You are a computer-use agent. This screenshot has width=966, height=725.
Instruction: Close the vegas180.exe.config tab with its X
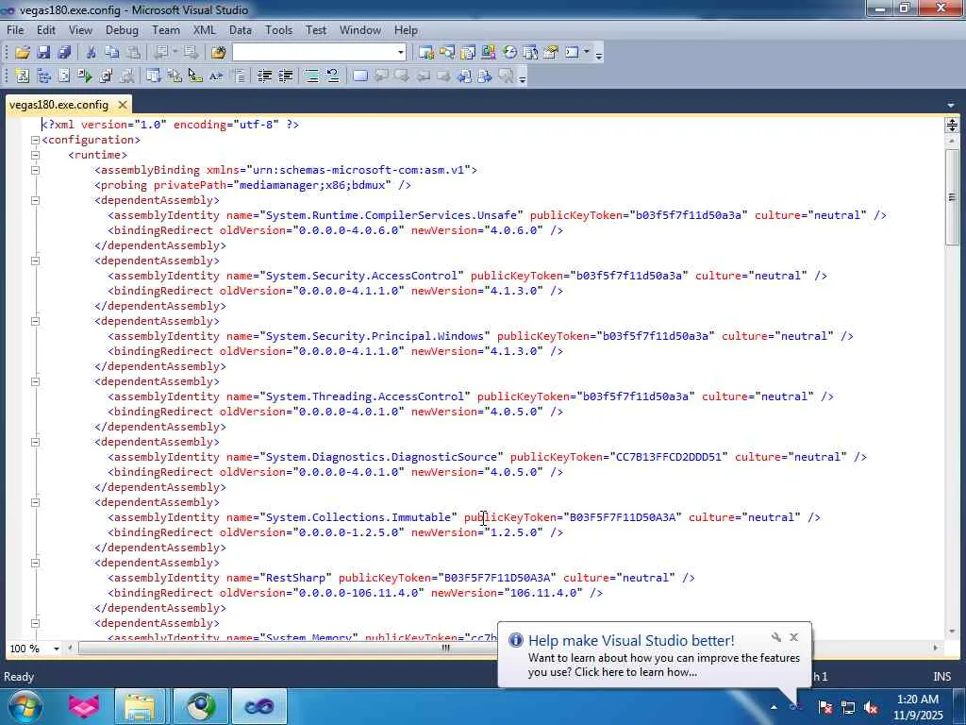(123, 105)
